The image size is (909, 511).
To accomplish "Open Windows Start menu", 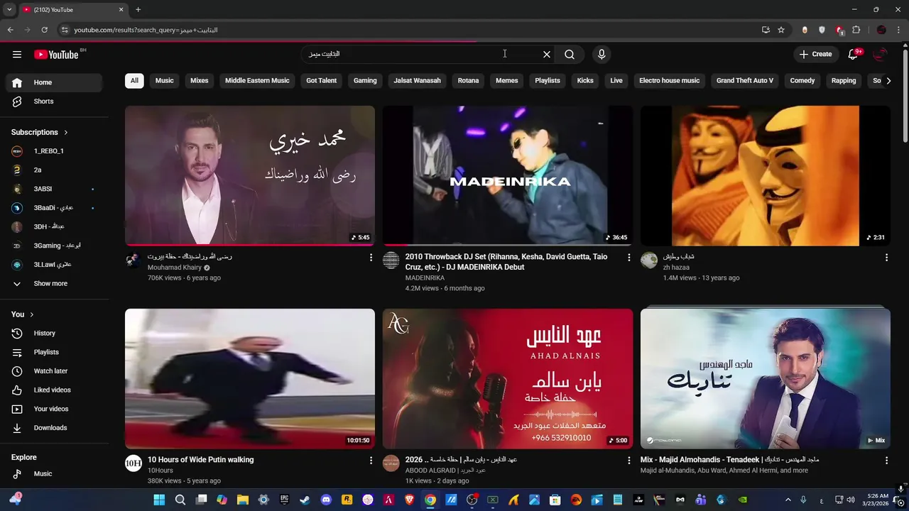I will [x=159, y=500].
